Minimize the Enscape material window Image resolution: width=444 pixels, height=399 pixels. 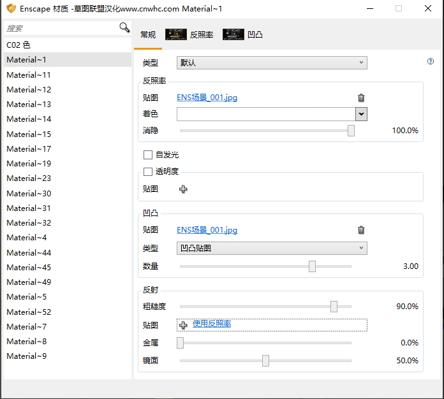click(x=370, y=8)
